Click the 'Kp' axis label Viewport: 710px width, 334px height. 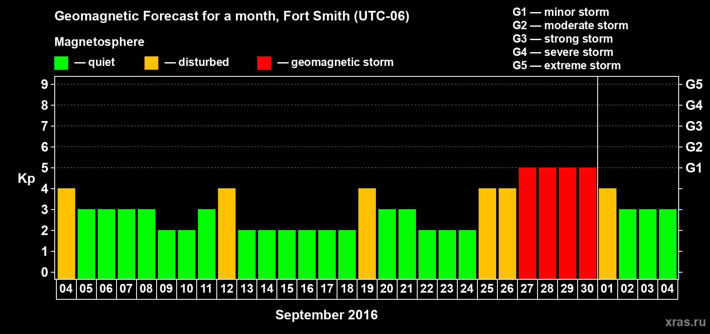point(26,179)
